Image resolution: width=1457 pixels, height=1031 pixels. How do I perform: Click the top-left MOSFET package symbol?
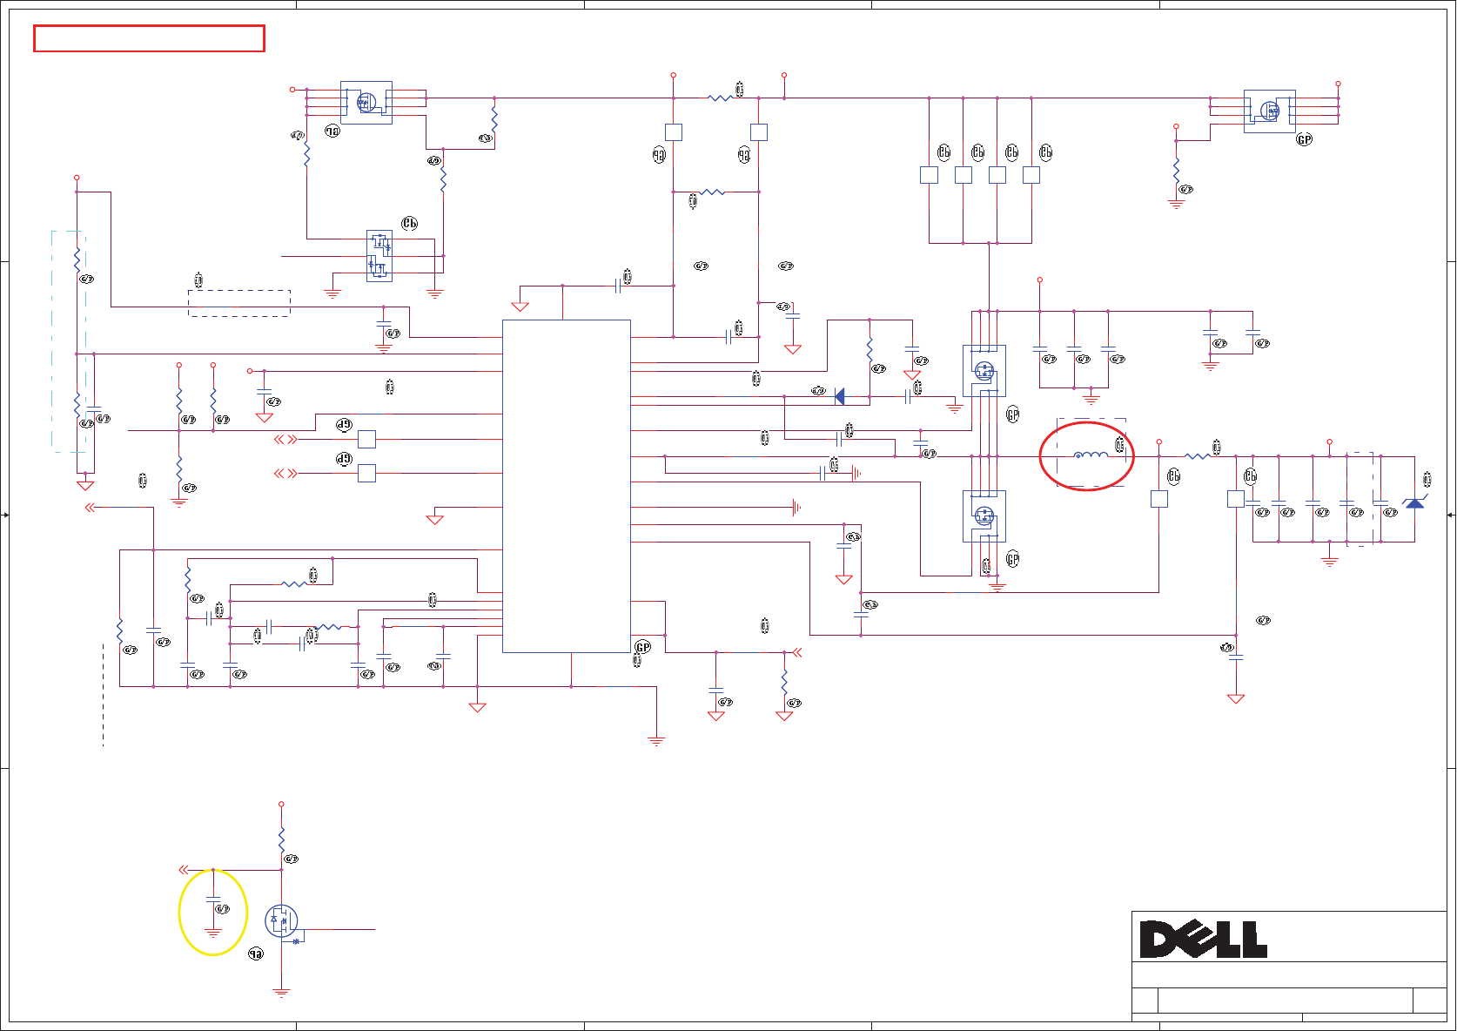pos(366,103)
